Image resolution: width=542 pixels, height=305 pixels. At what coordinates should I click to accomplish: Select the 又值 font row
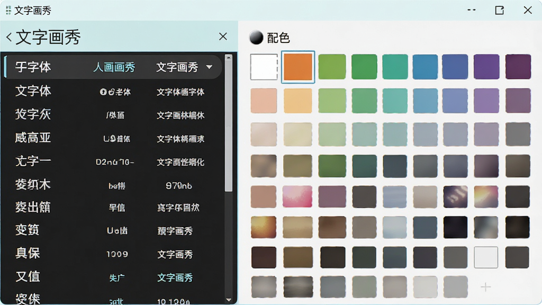pyautogui.click(x=113, y=277)
